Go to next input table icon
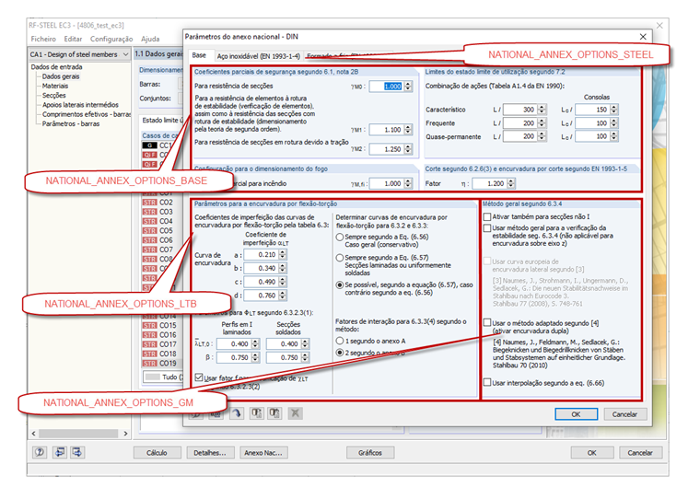The width and height of the screenshot is (700, 499). (76, 452)
